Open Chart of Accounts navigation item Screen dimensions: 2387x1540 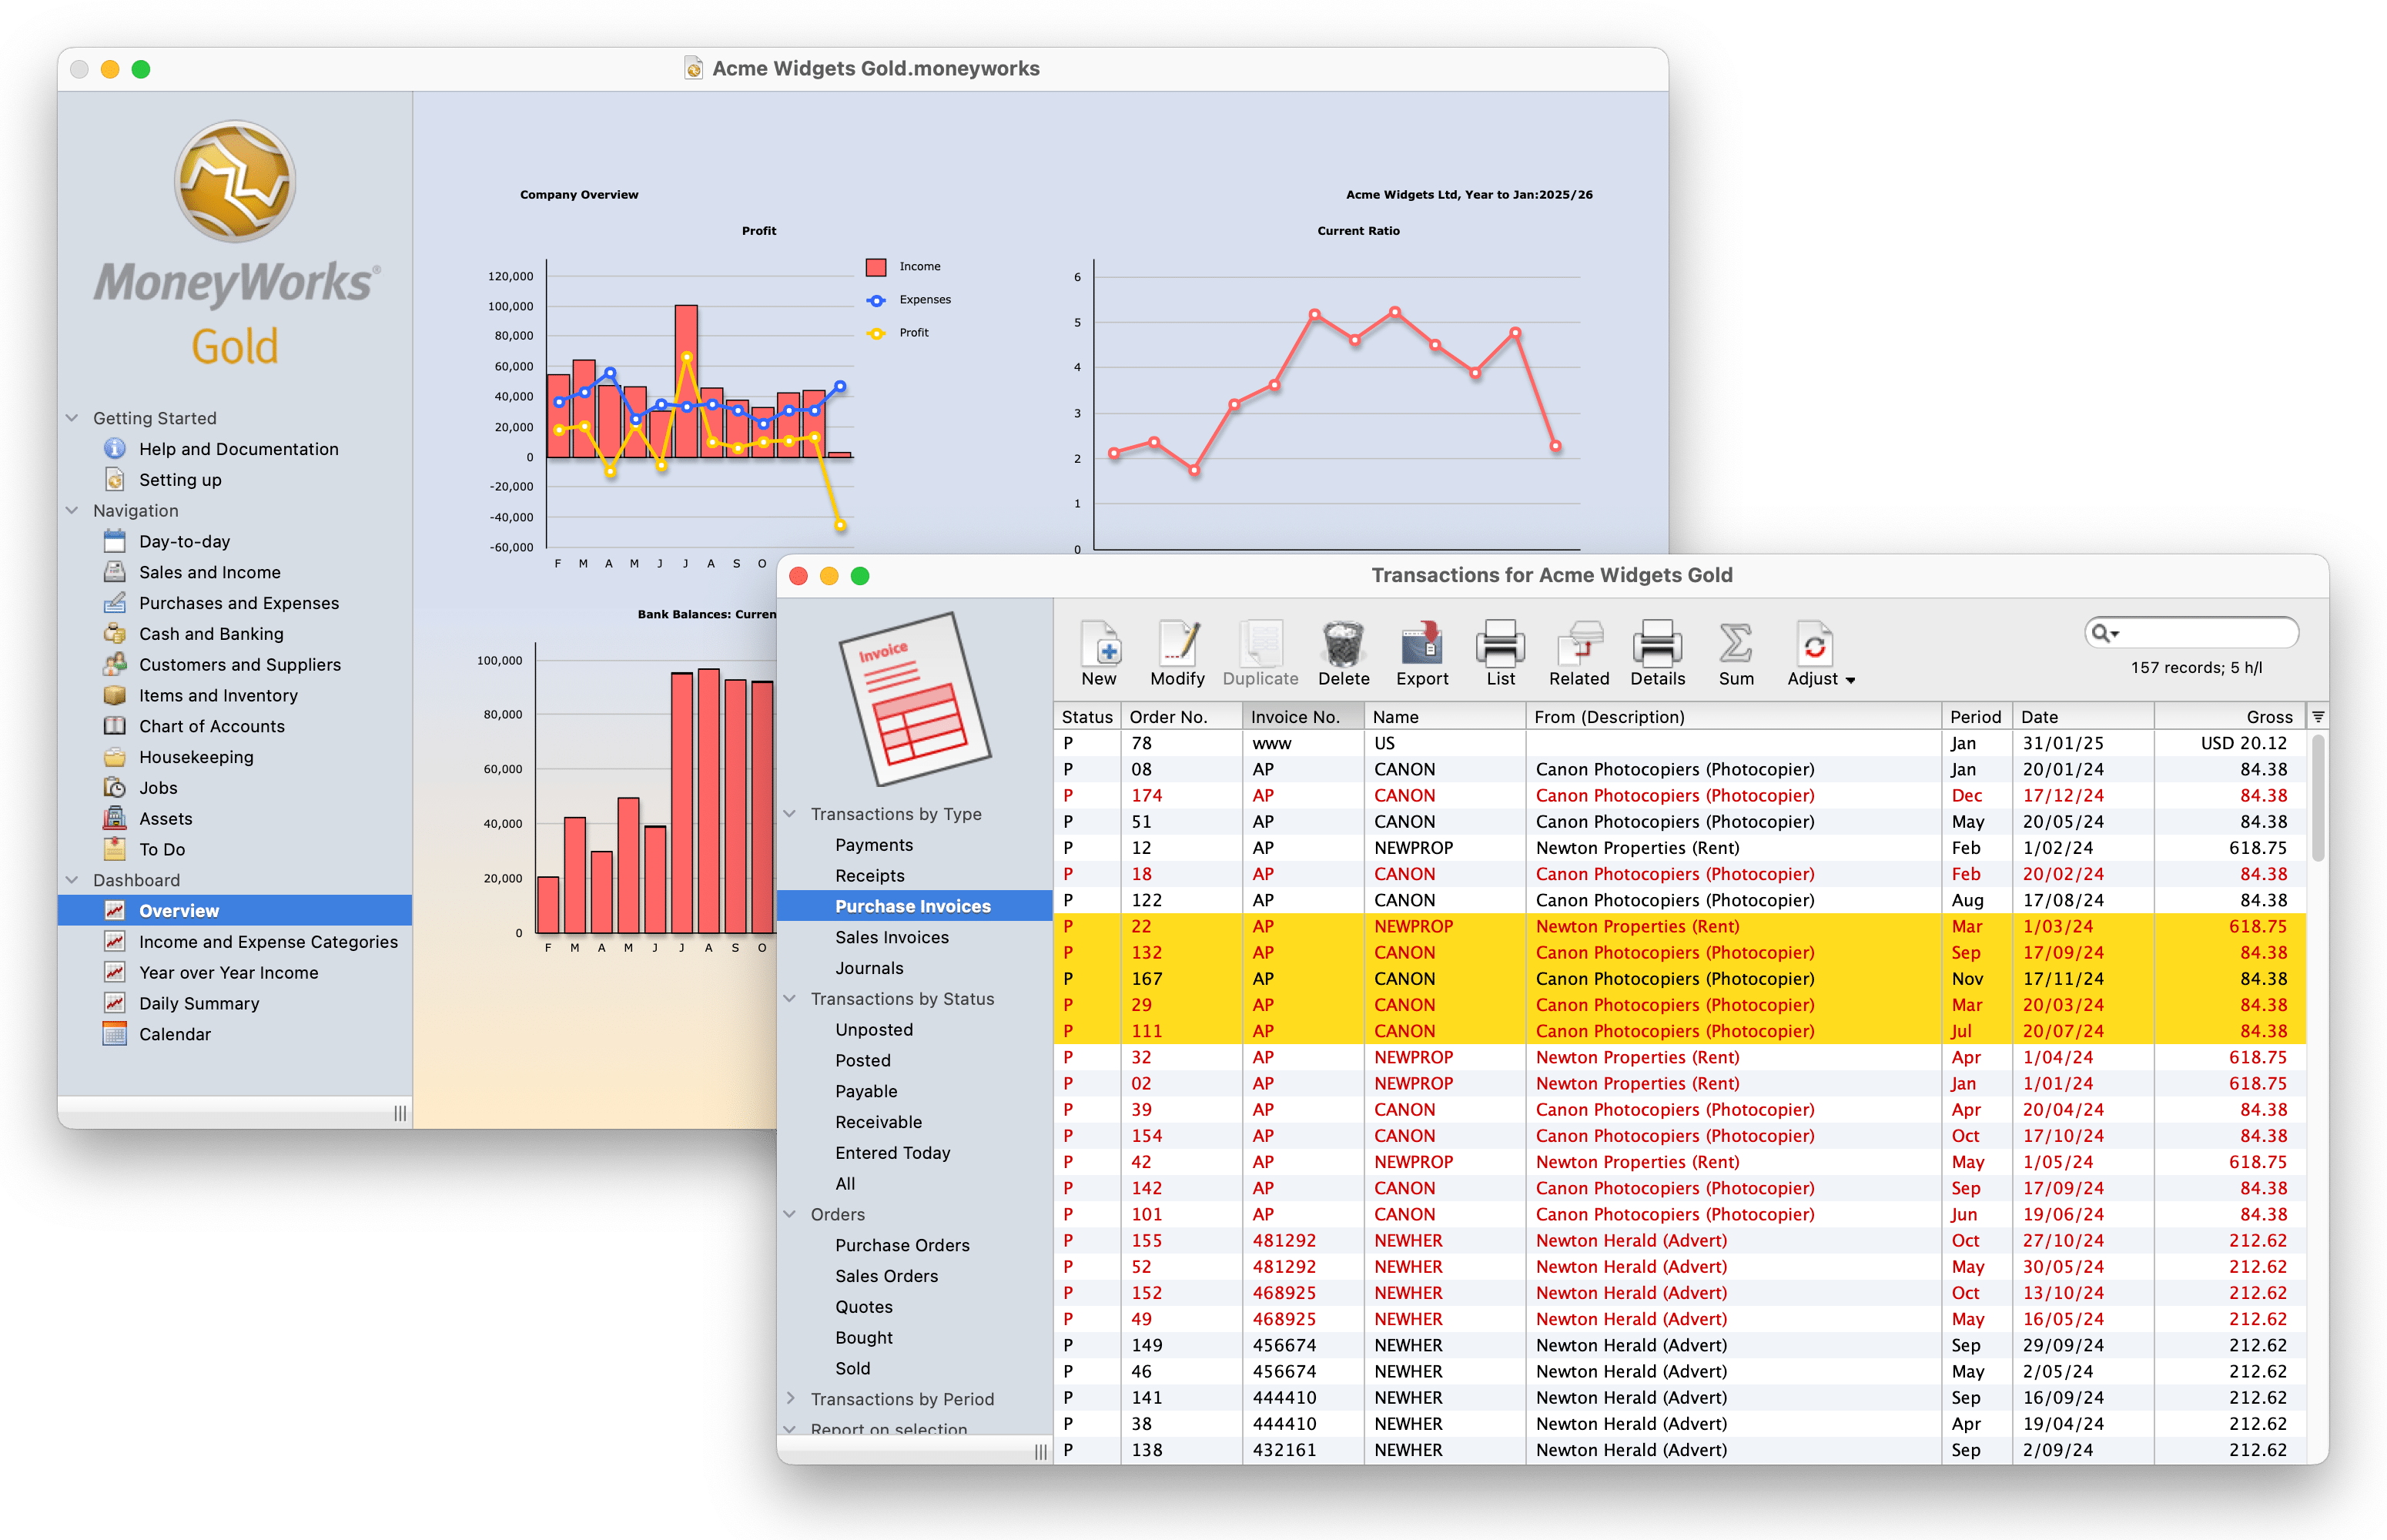[212, 727]
